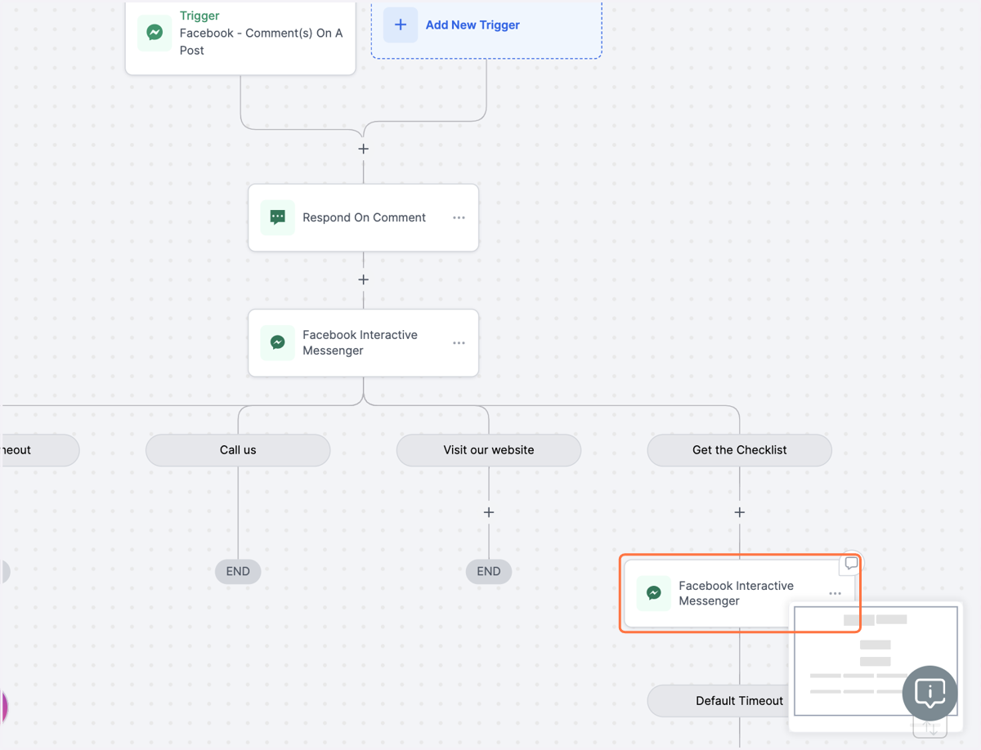Select the Get the Checklist branch
The image size is (981, 750).
[740, 450]
